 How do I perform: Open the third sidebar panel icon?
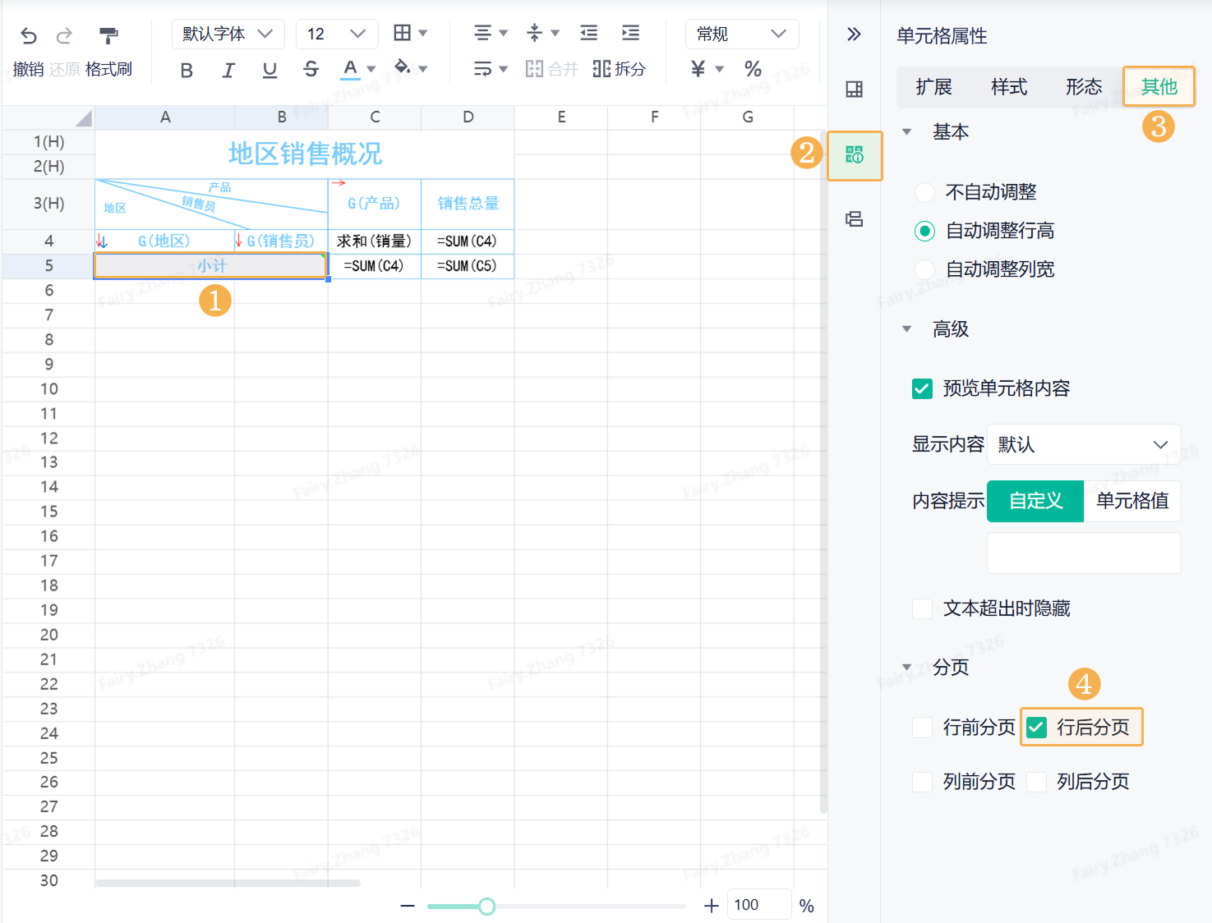tap(855, 219)
